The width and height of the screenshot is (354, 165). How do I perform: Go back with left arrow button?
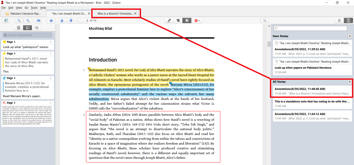click(x=51, y=21)
